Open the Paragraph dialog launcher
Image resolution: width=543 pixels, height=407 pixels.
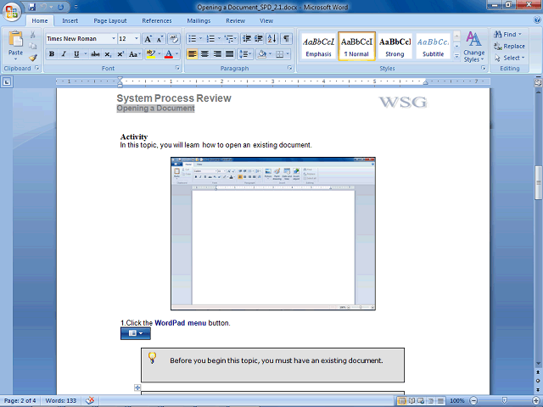290,68
